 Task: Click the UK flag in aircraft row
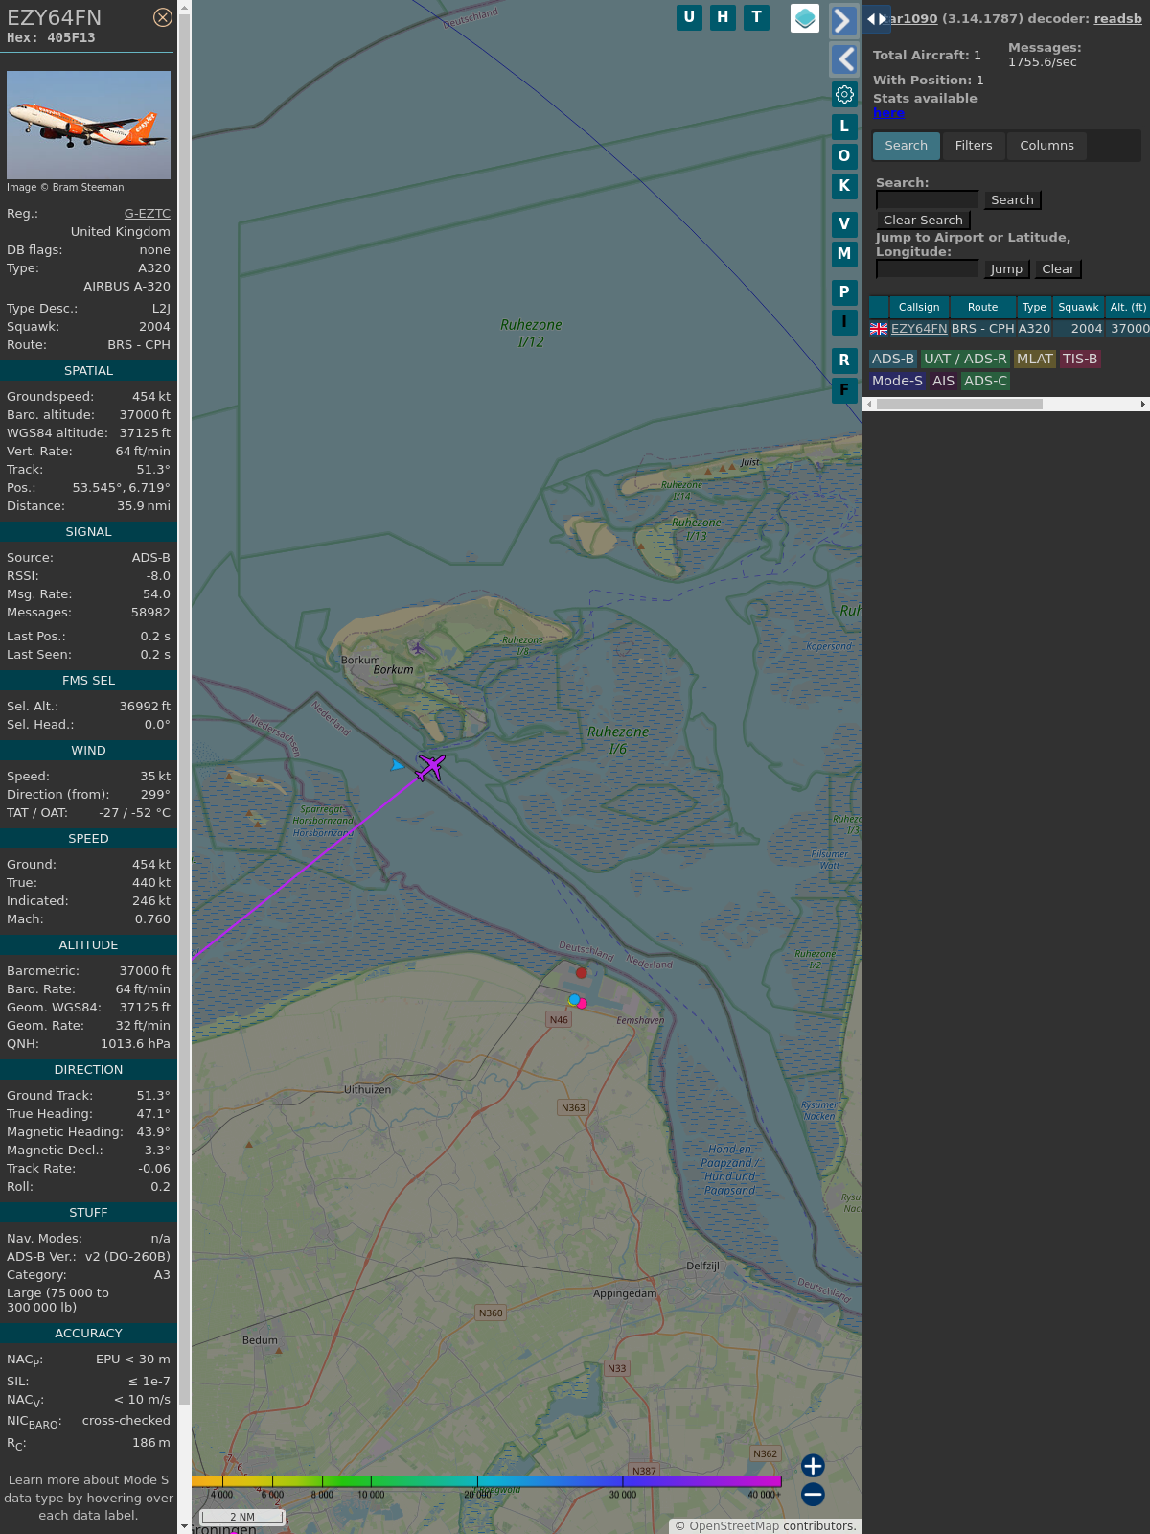[879, 329]
